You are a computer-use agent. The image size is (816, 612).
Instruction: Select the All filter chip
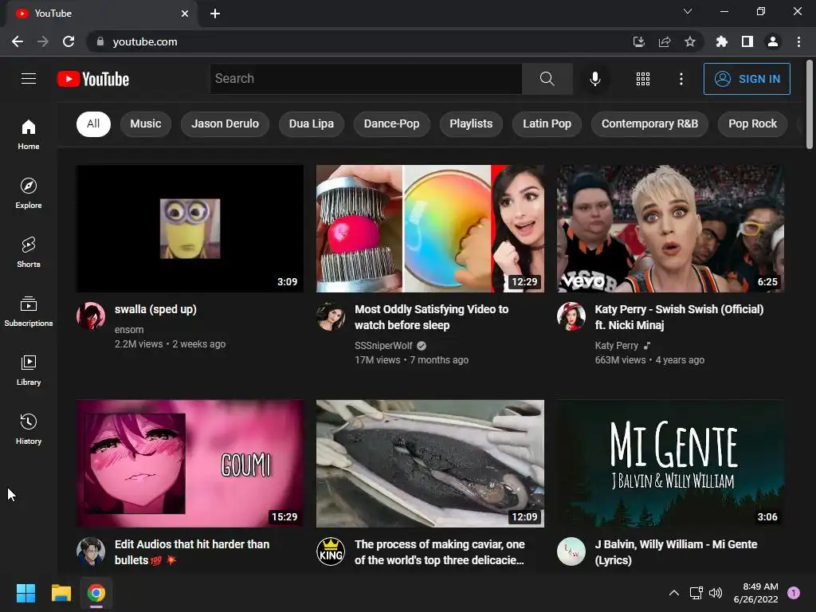pyautogui.click(x=94, y=124)
